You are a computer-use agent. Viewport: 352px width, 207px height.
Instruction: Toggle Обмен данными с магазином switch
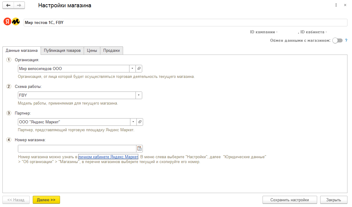tap(337, 41)
